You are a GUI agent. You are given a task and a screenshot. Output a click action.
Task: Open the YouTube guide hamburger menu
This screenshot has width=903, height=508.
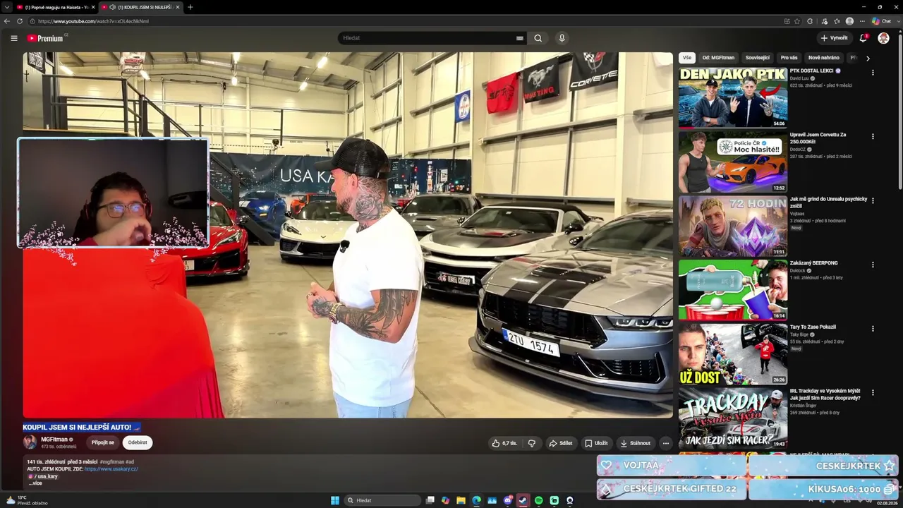(x=14, y=38)
